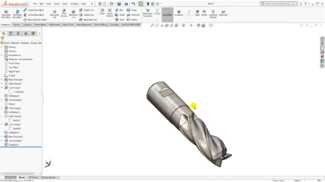Image resolution: width=325 pixels, height=182 pixels.
Task: Show more FeatureManager tabs arrow
Action: pos(39,33)
